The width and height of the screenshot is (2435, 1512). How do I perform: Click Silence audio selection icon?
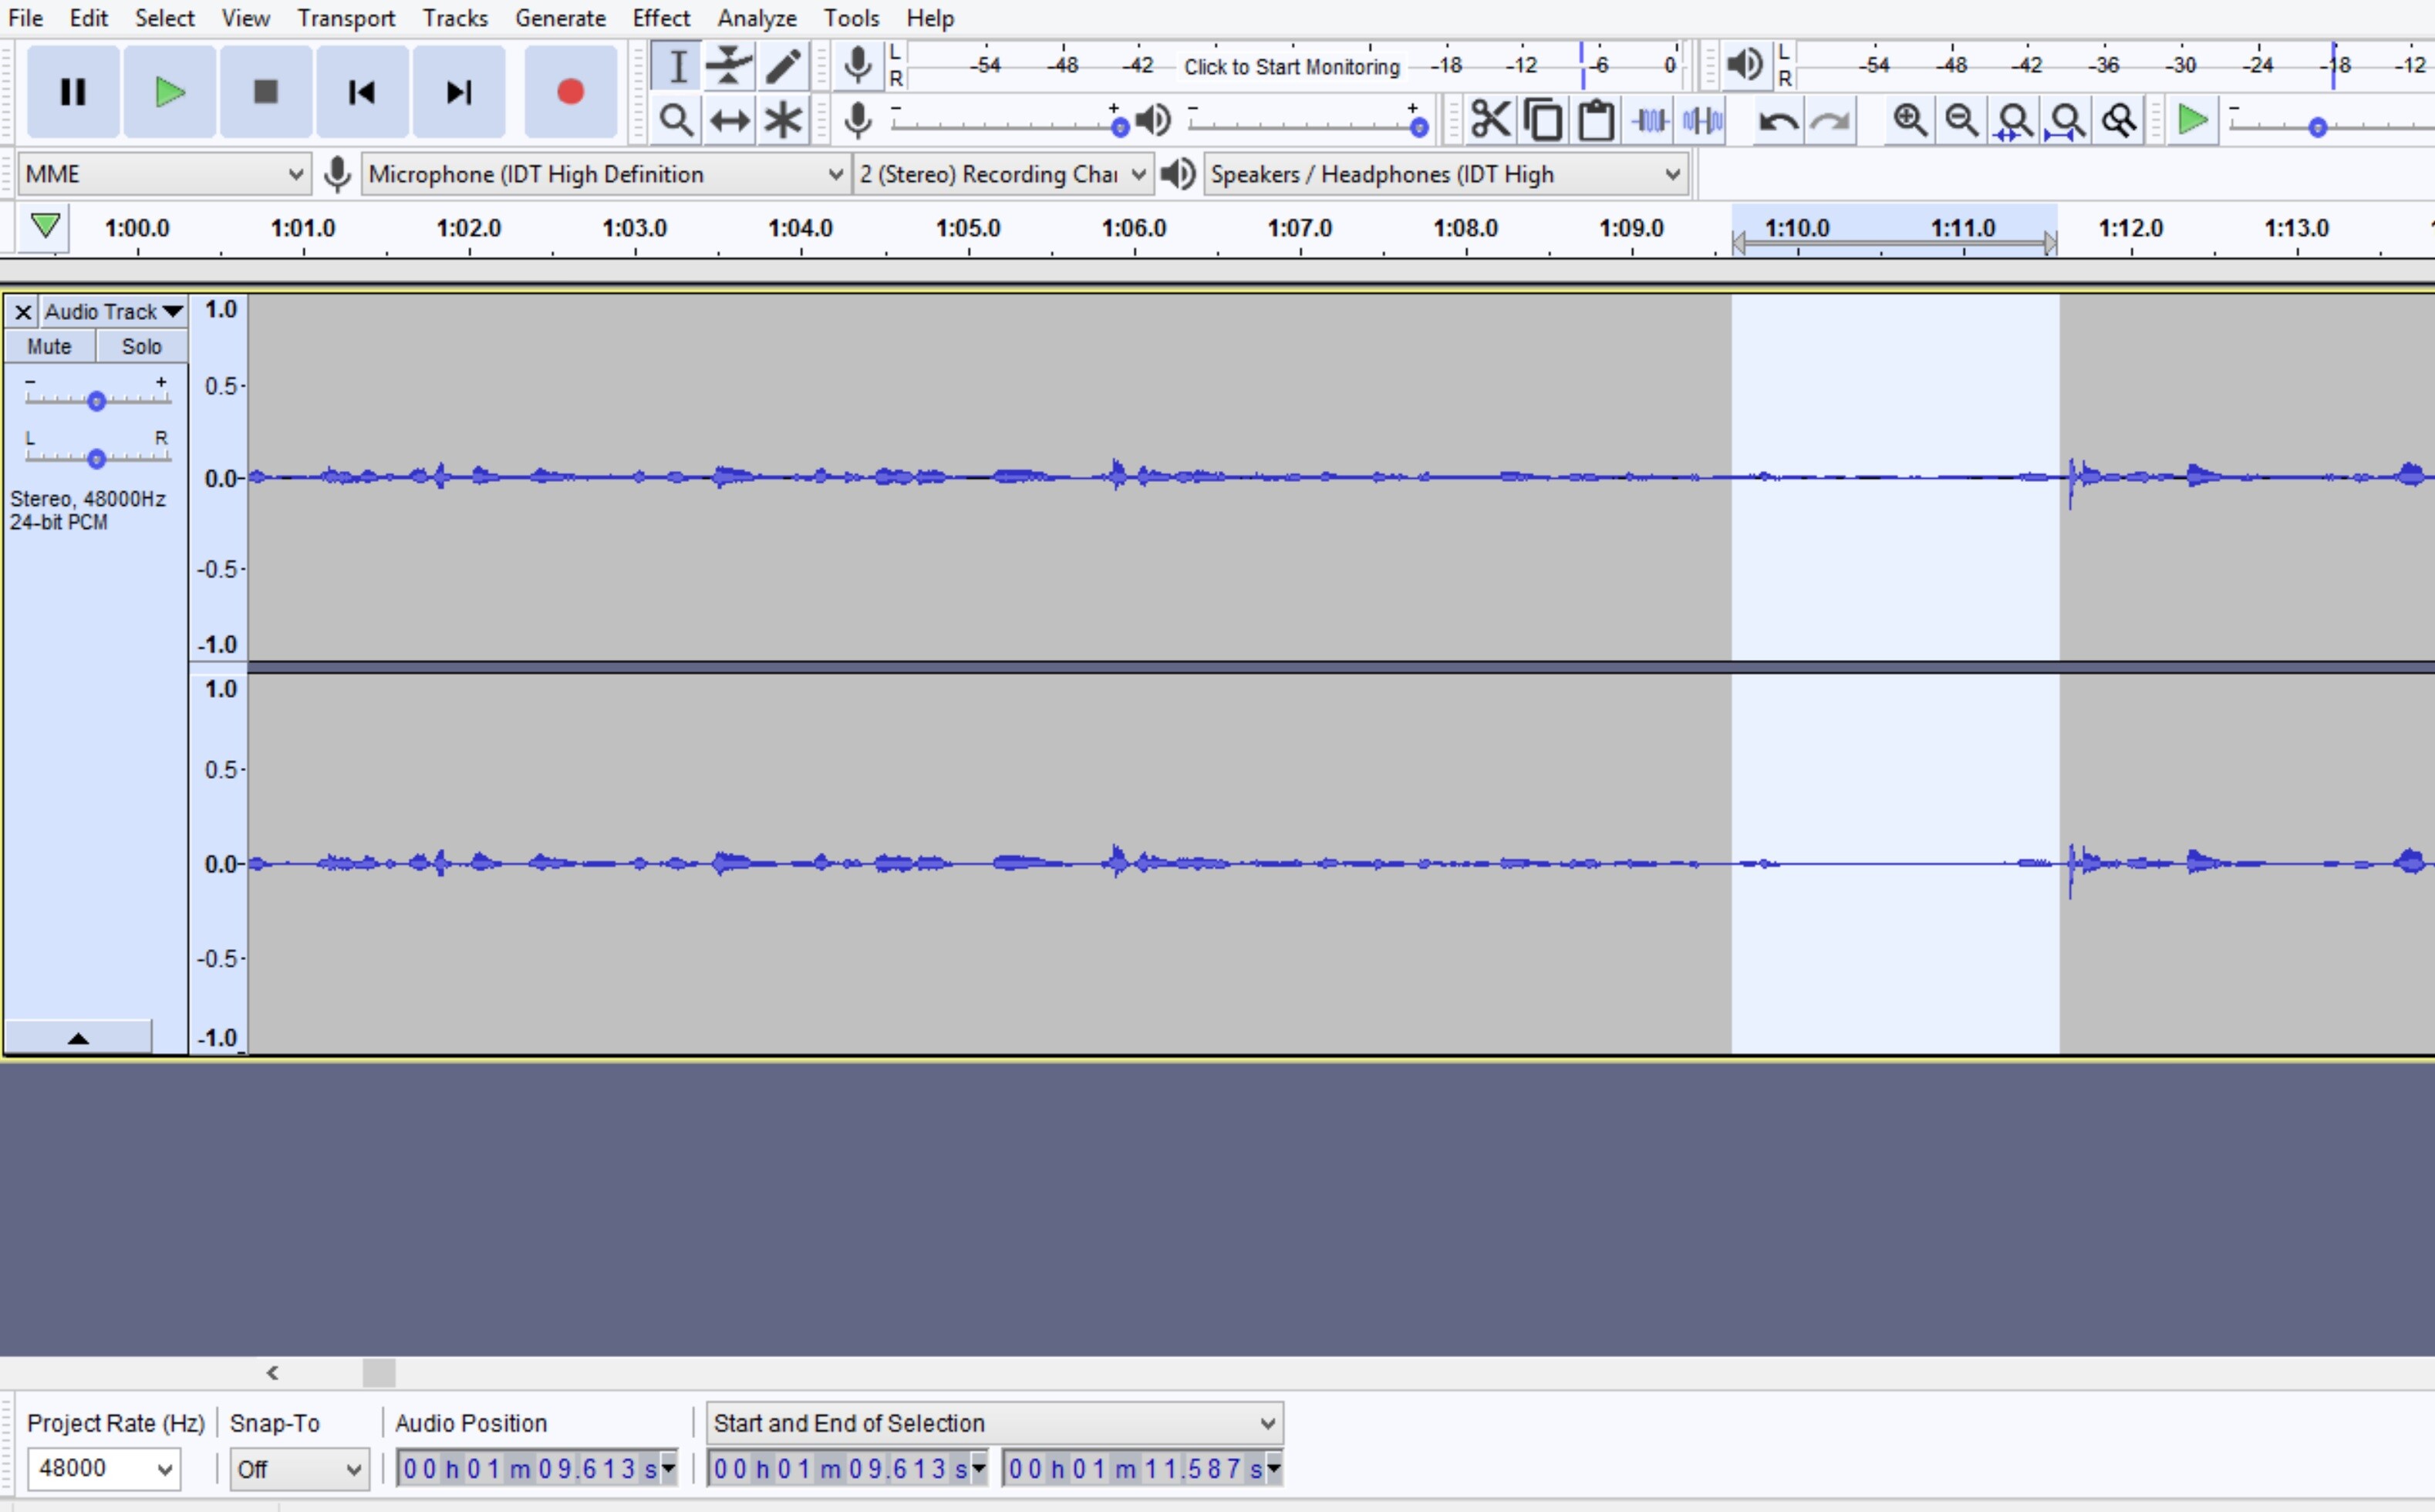pyautogui.click(x=1703, y=121)
